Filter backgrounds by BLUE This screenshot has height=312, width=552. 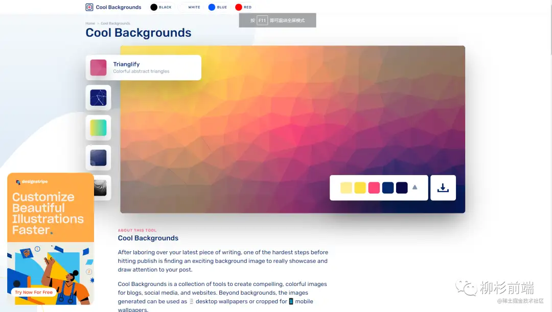[218, 7]
